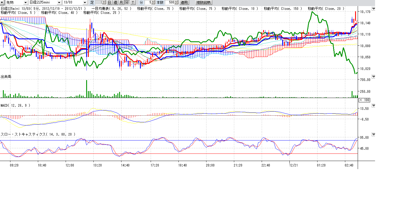Select the minute (分) timeframe button
395x222 pixels.
pos(127,3)
